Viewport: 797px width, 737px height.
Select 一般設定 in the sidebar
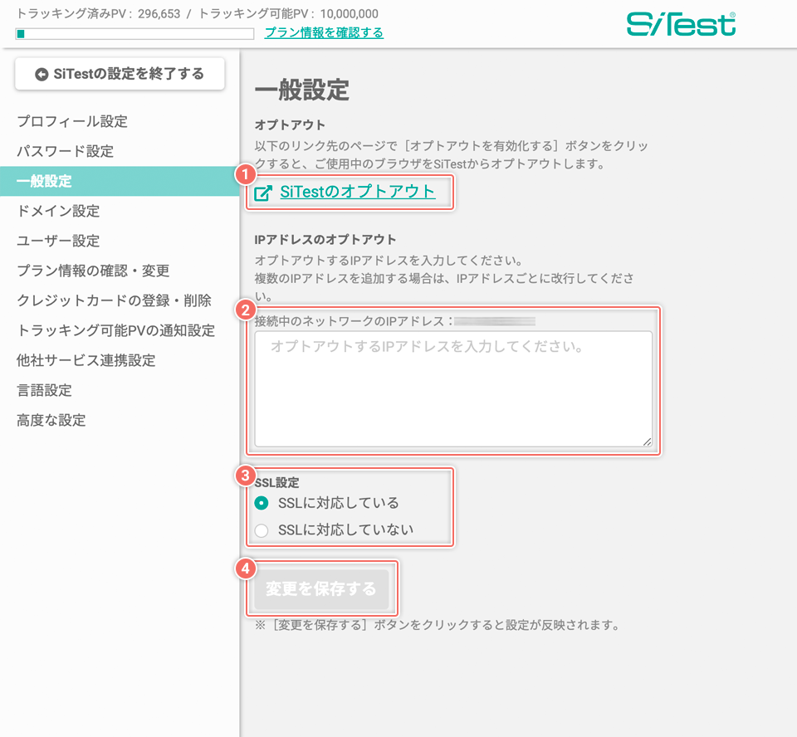(120, 181)
